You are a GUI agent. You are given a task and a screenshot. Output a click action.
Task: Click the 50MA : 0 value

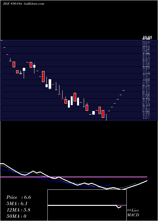[x=16, y=216]
